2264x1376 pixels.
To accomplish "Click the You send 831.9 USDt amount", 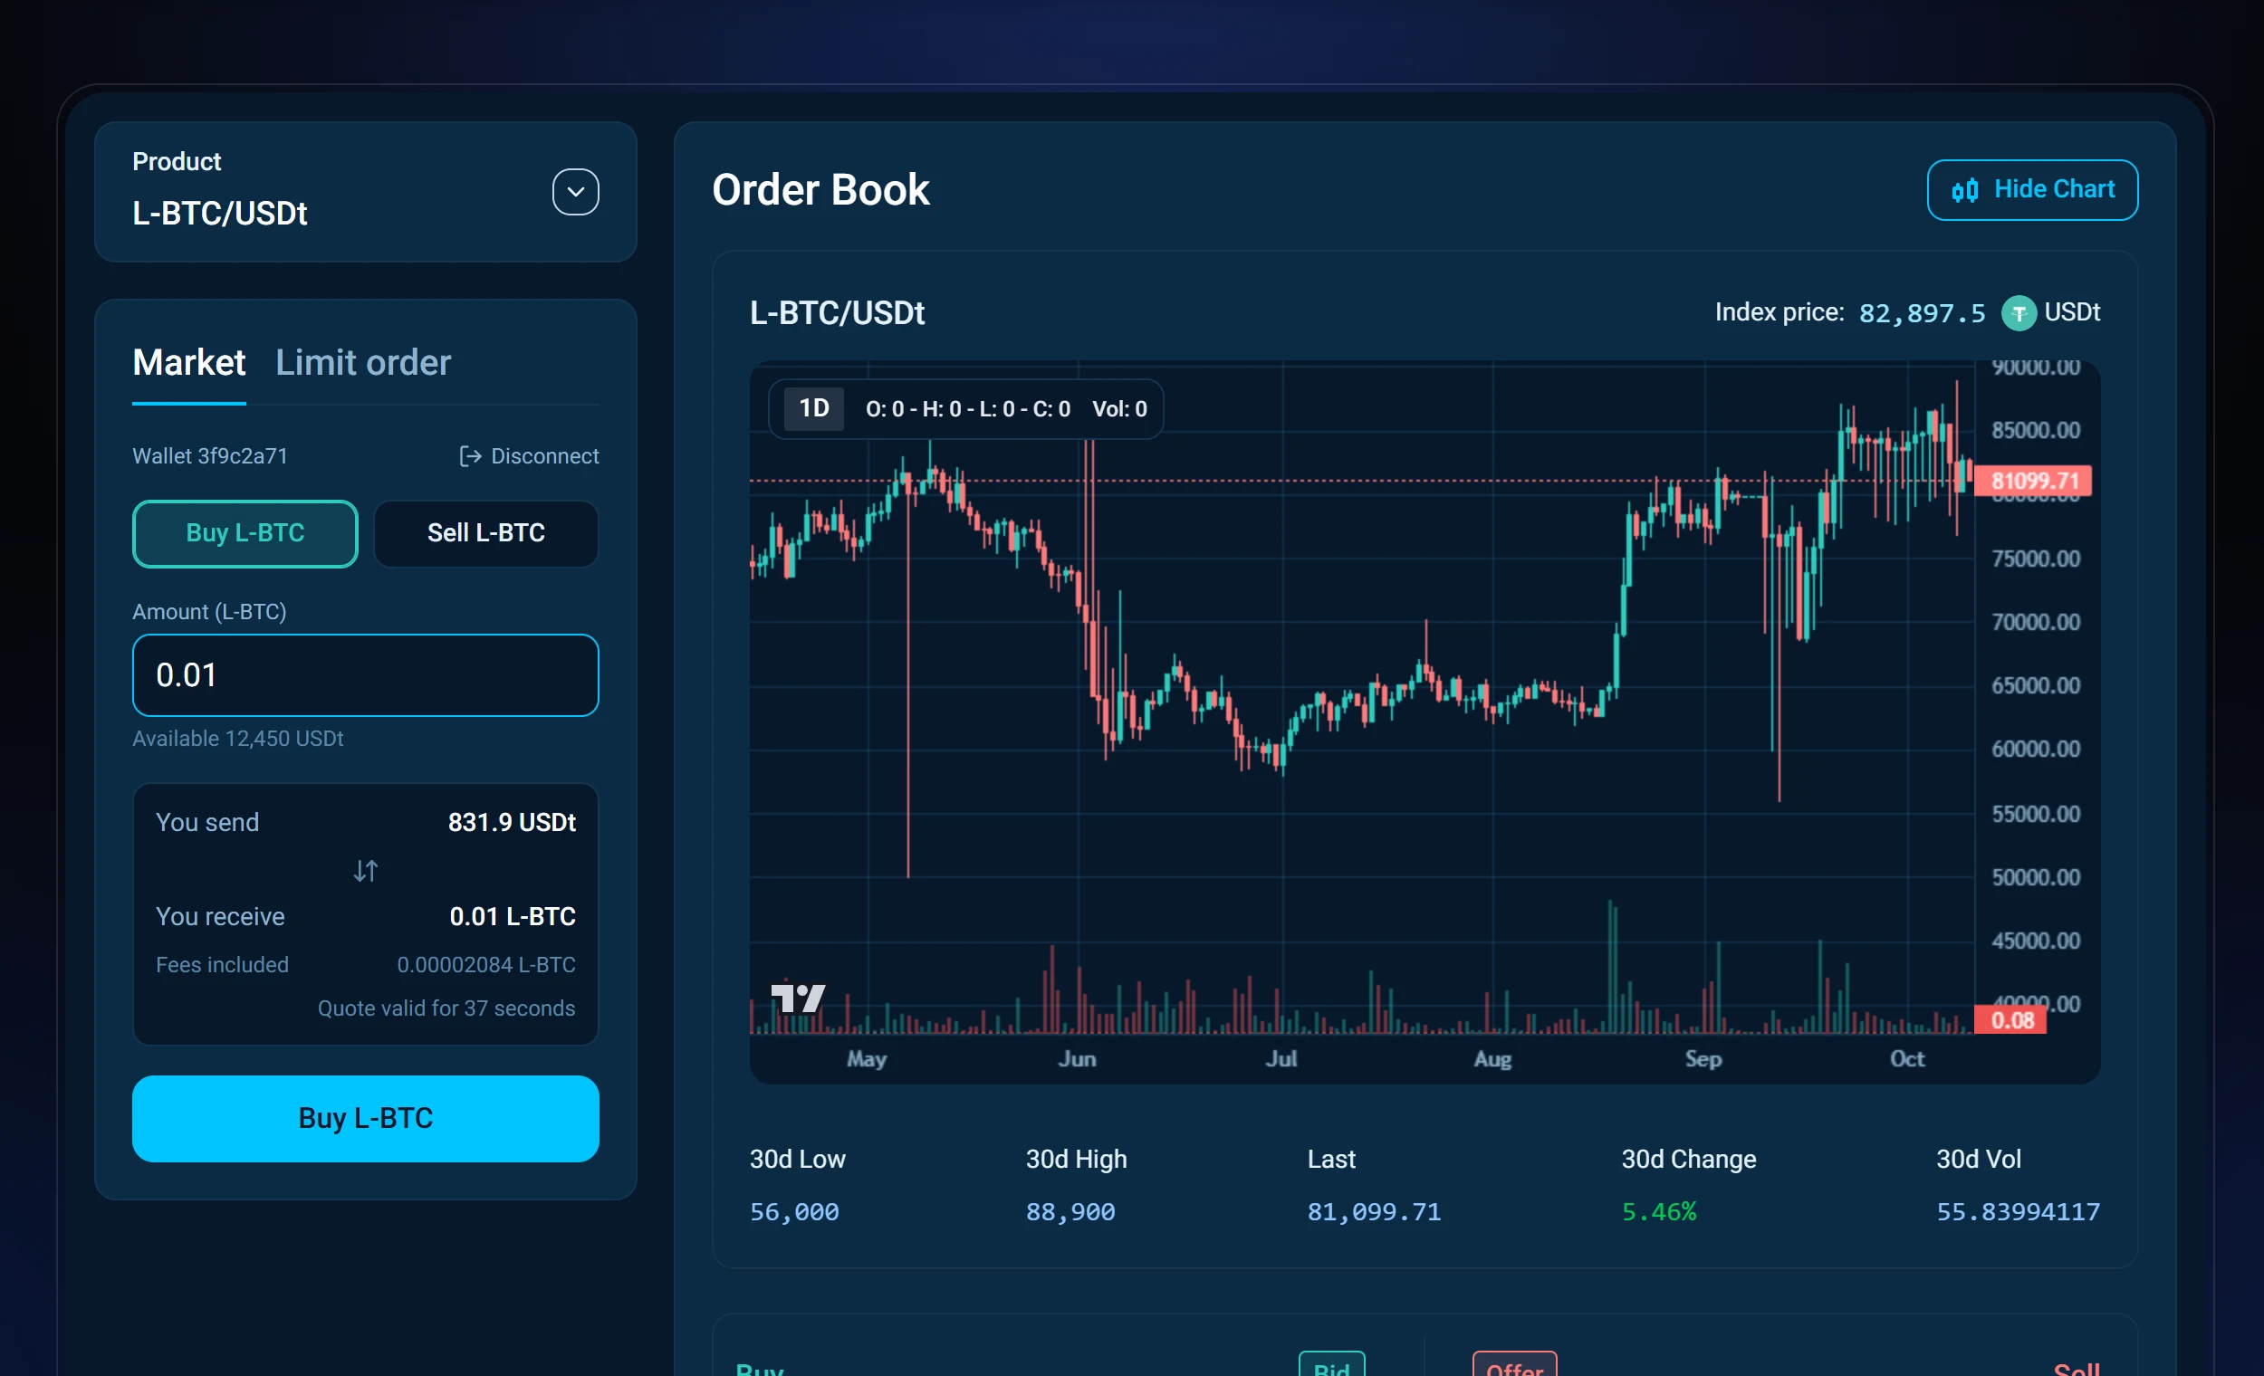I will (512, 822).
